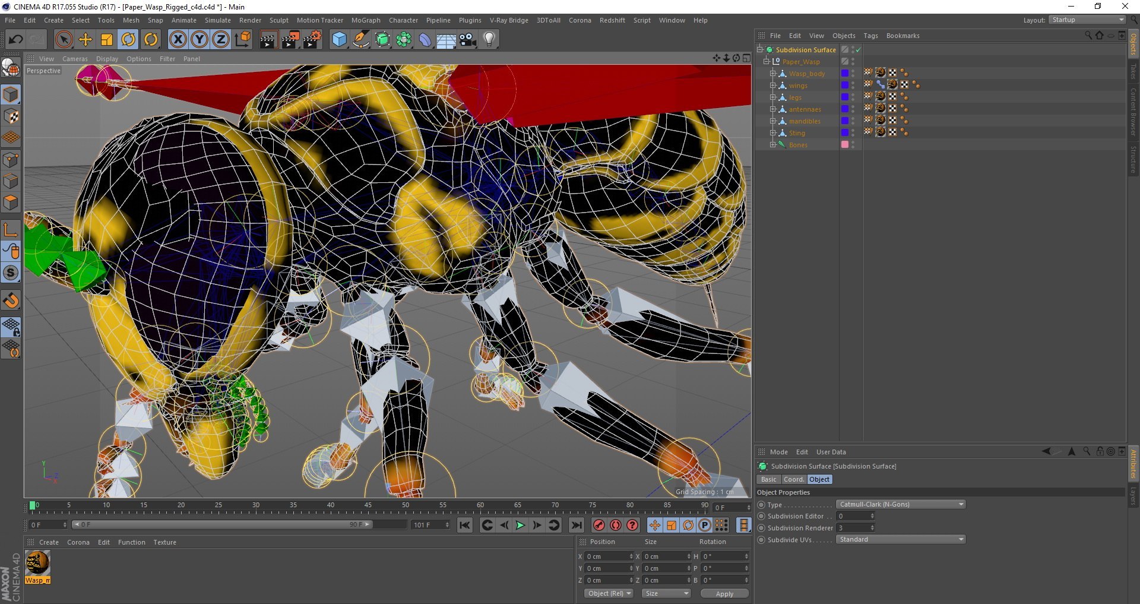Screen dimensions: 1140x604
Task: Add a Floor environment object
Action: [446, 40]
